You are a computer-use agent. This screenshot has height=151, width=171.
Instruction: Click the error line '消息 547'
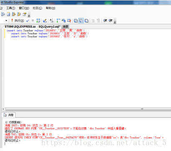pos(28,134)
